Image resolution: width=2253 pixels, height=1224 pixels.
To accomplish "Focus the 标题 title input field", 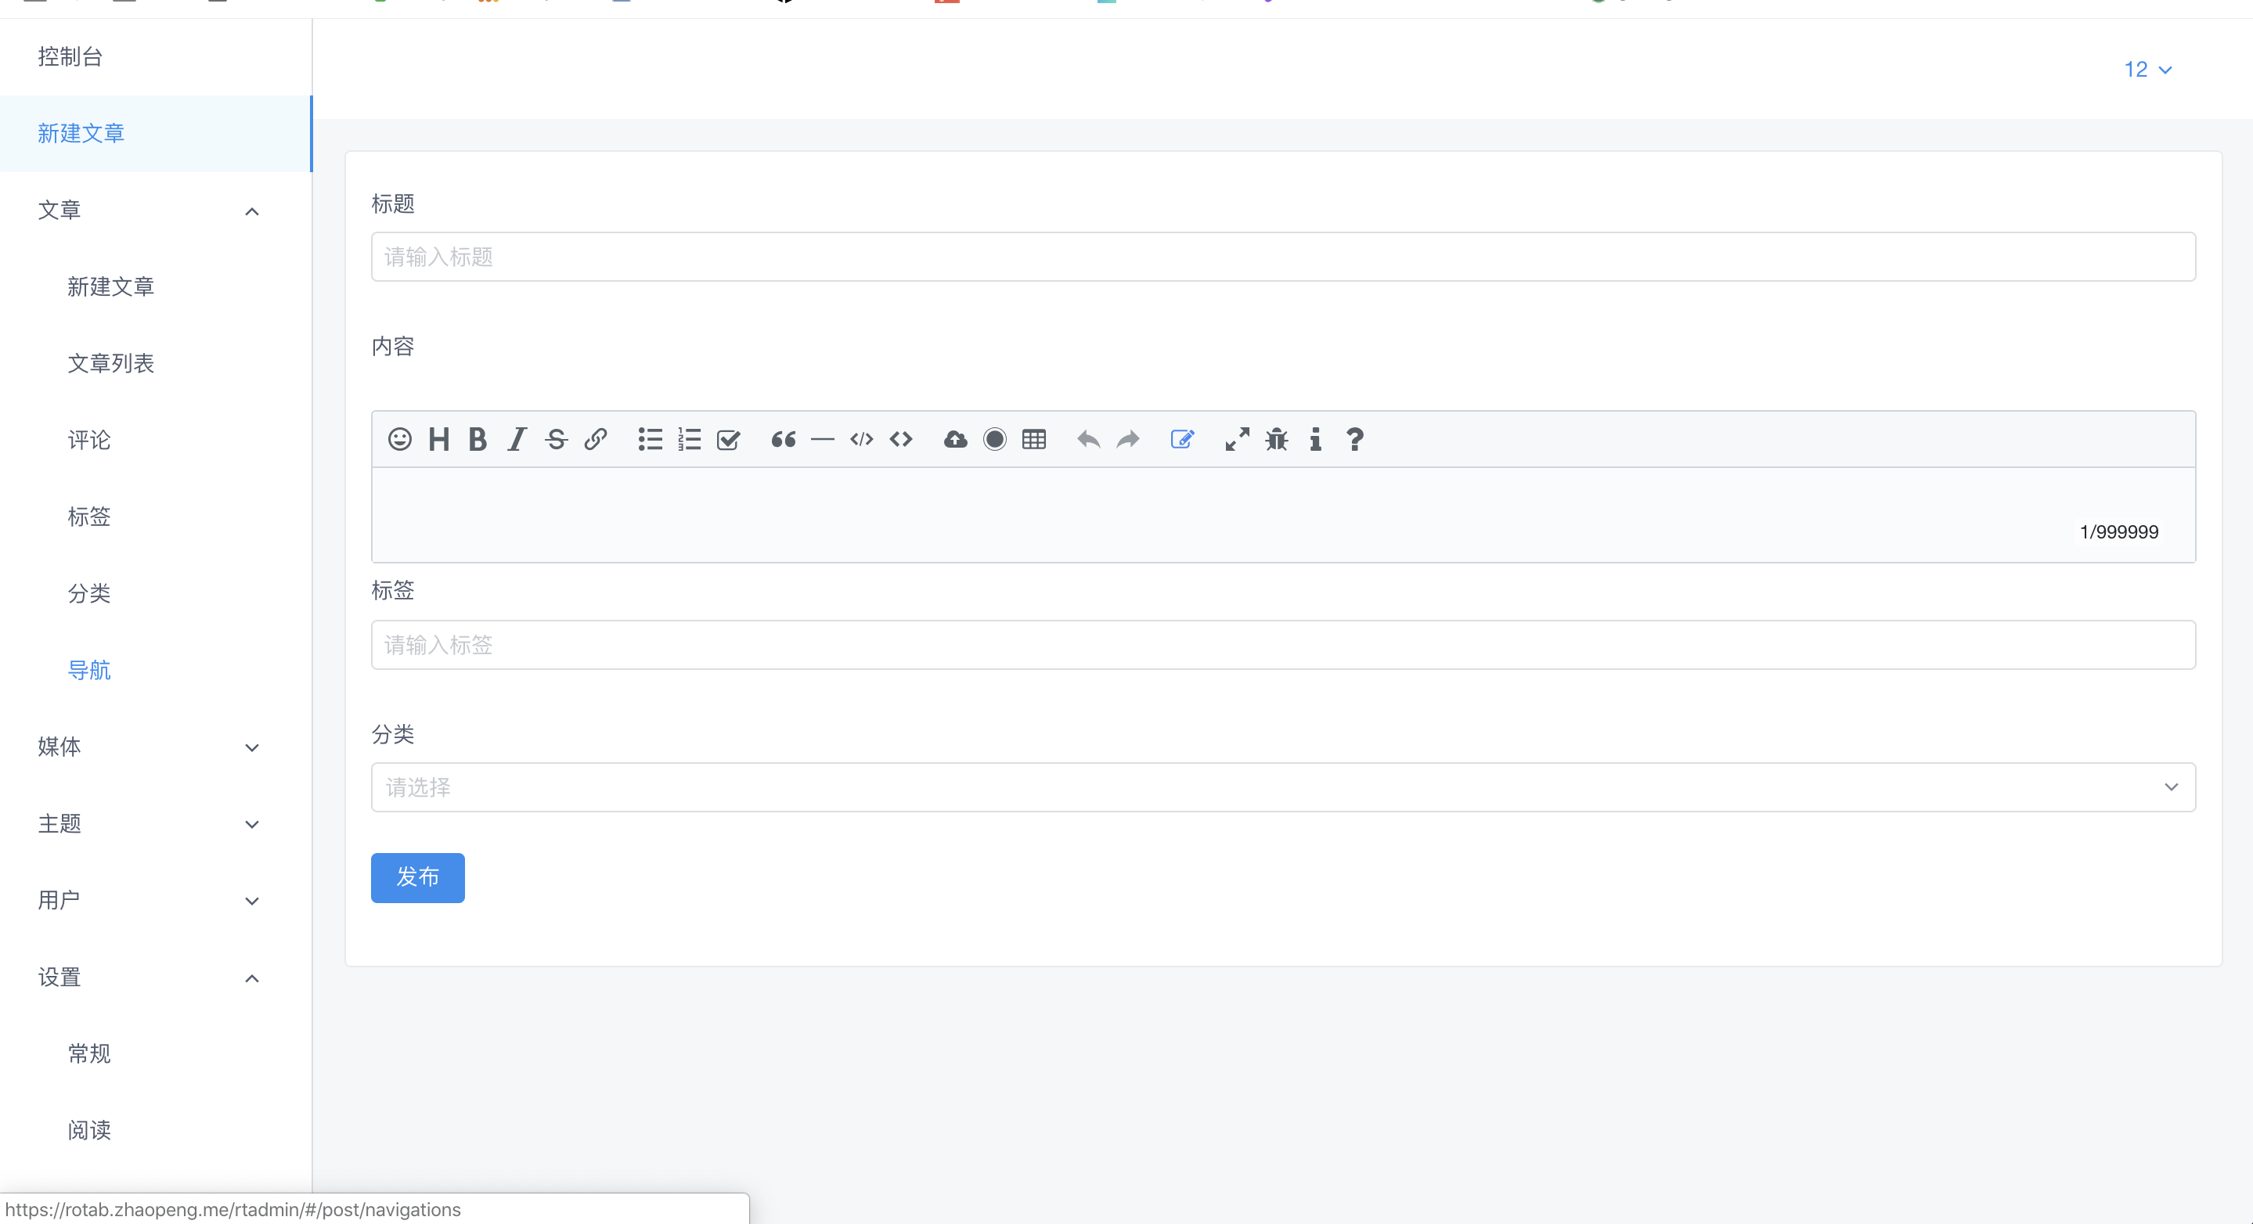I will [1282, 256].
